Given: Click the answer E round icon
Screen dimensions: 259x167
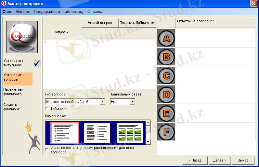Looking at the screenshot, I should [x=166, y=113].
